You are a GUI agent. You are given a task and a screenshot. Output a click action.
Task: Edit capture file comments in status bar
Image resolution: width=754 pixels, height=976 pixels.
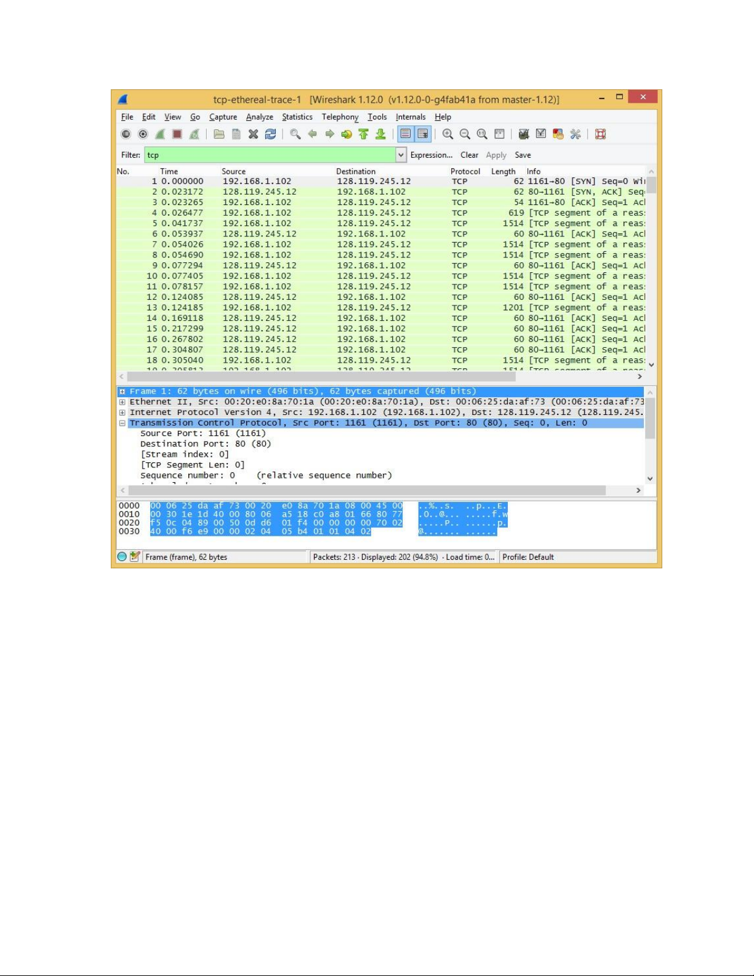click(135, 557)
